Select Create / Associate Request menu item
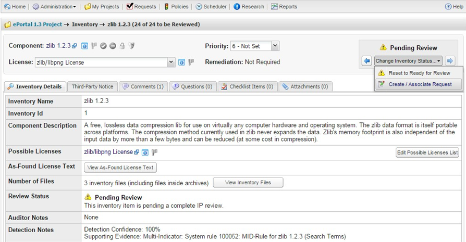This screenshot has height=242, width=466. pyautogui.click(x=420, y=84)
